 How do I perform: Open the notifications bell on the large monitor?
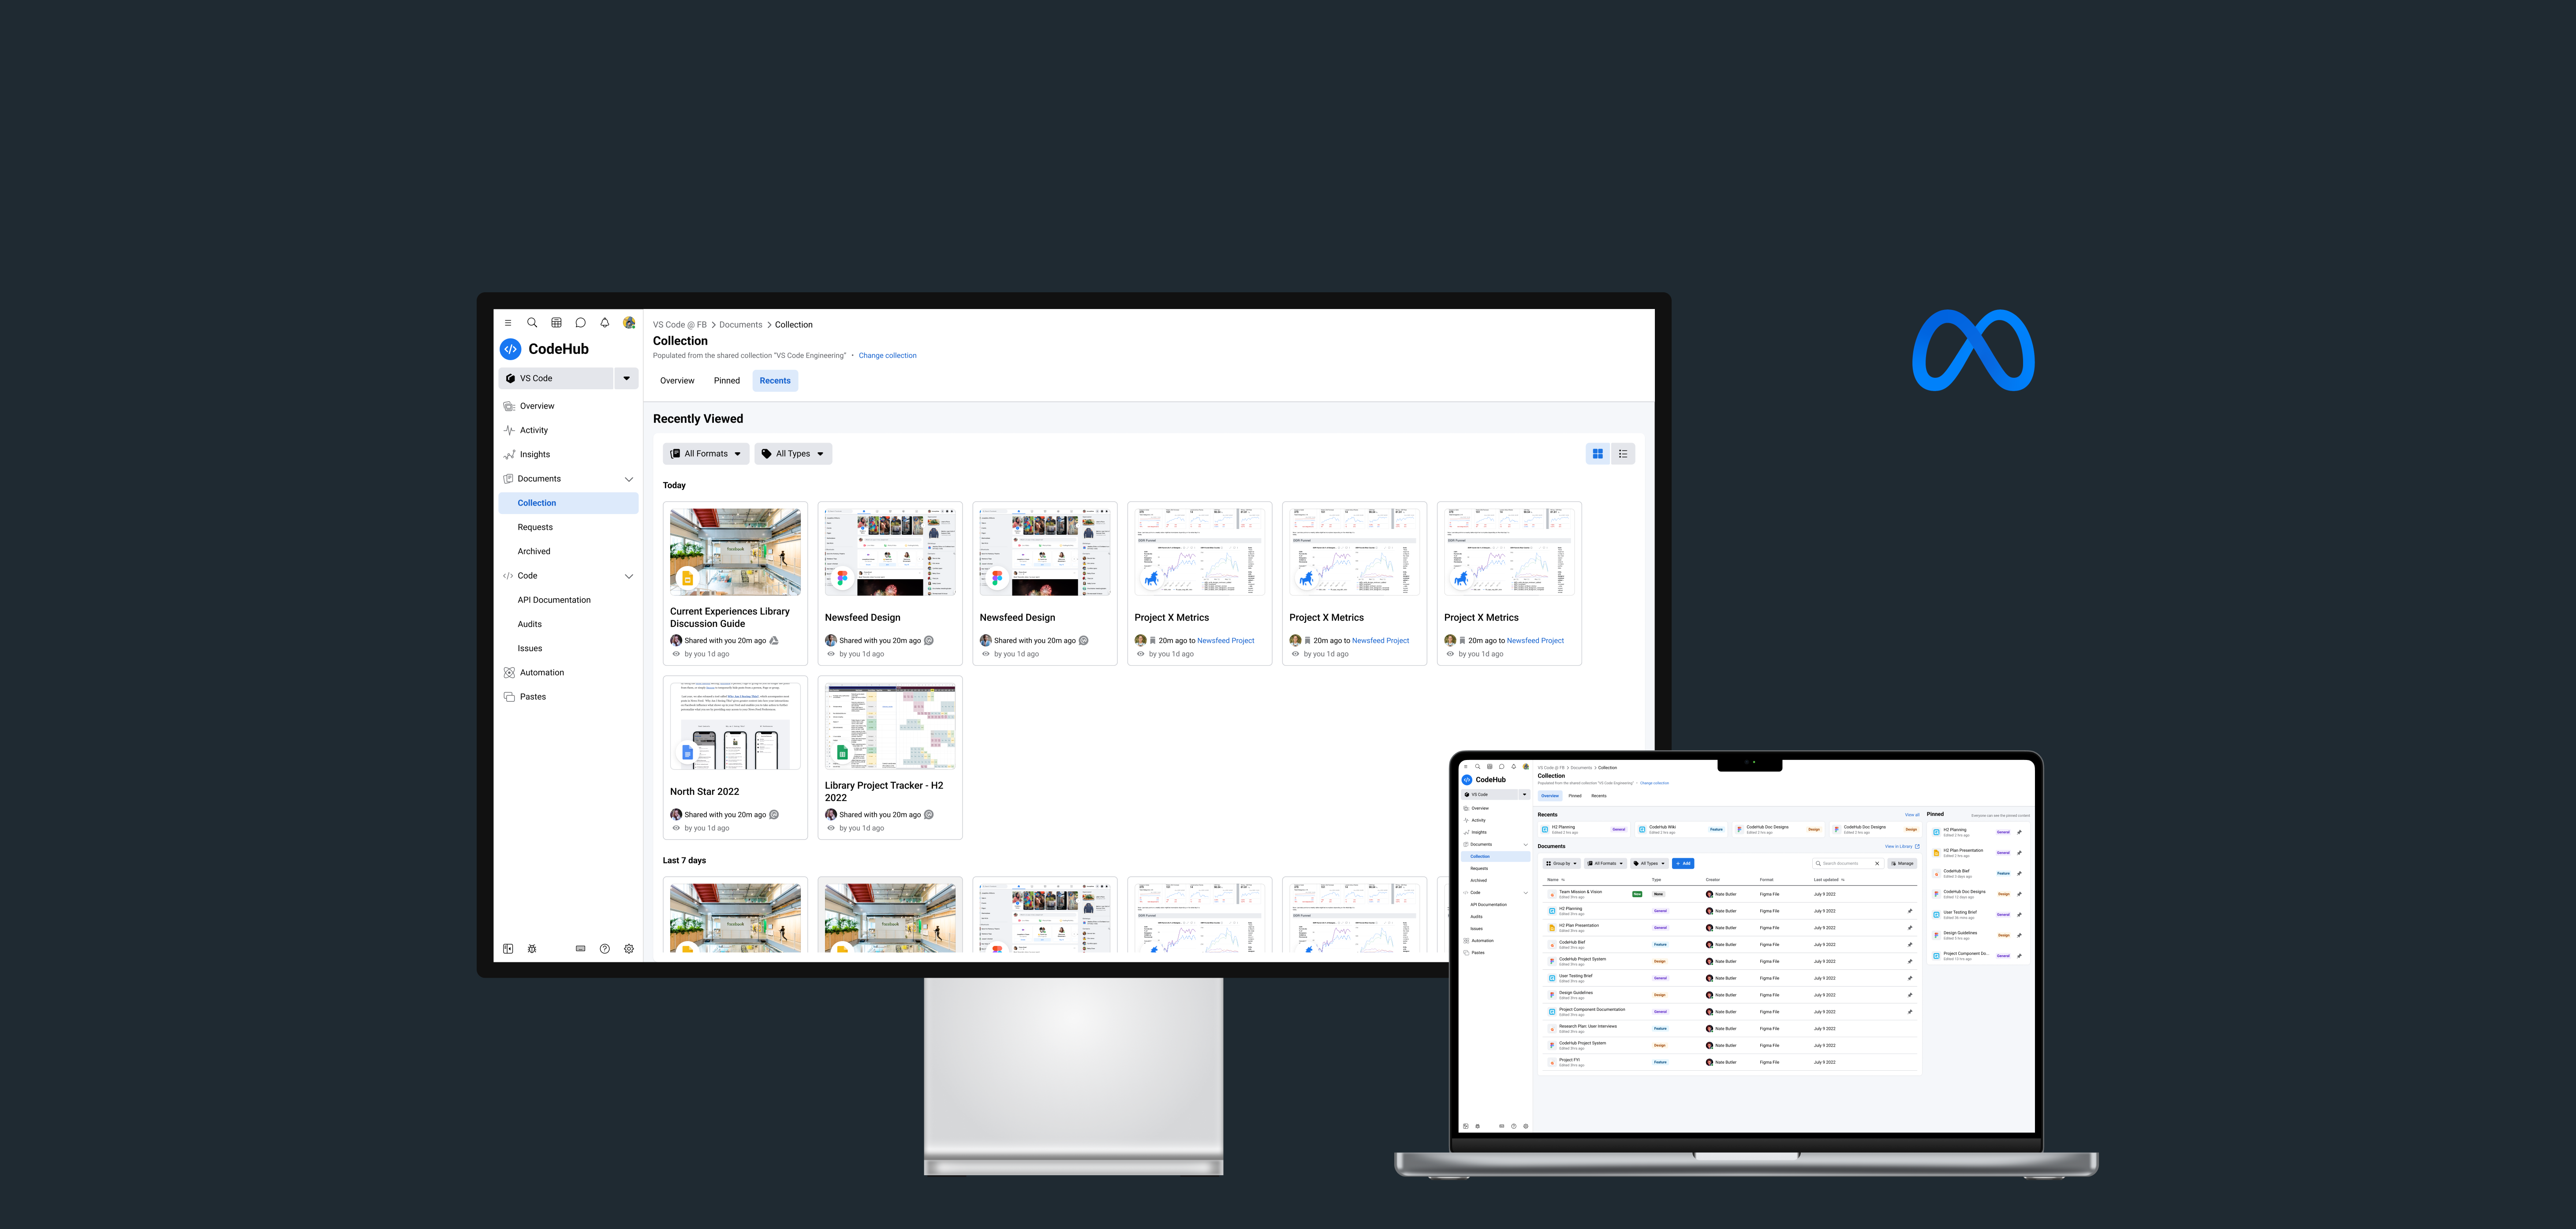tap(604, 323)
